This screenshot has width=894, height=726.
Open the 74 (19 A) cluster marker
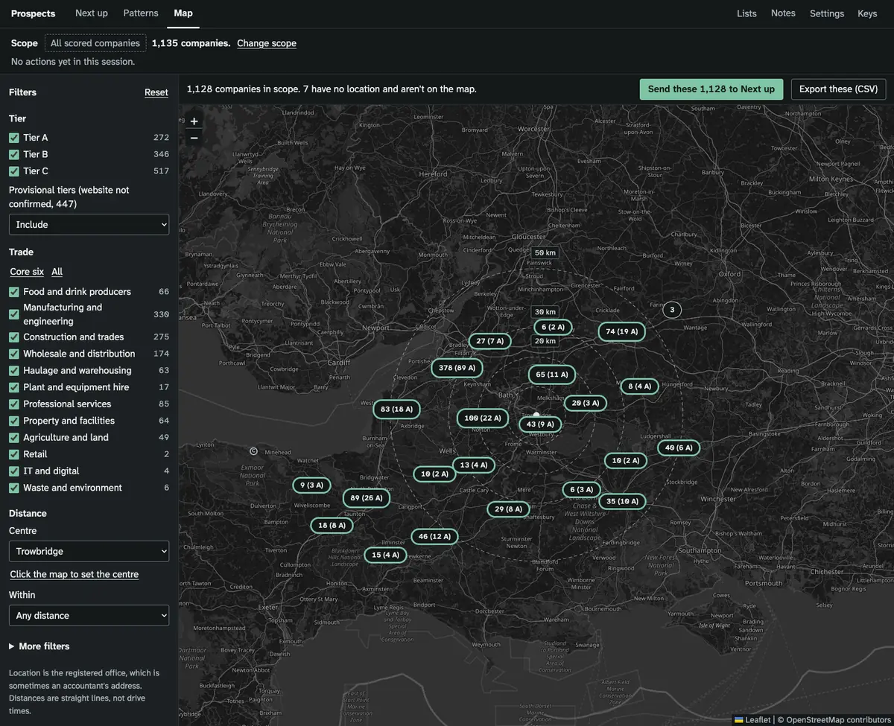[x=621, y=331]
